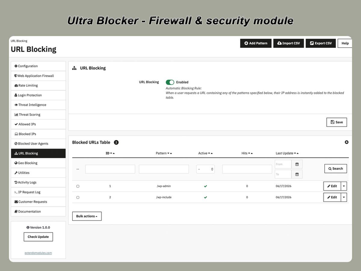Image resolution: width=361 pixels, height=271 pixels.
Task: Sort table by Last Update column
Action: pyautogui.click(x=287, y=153)
